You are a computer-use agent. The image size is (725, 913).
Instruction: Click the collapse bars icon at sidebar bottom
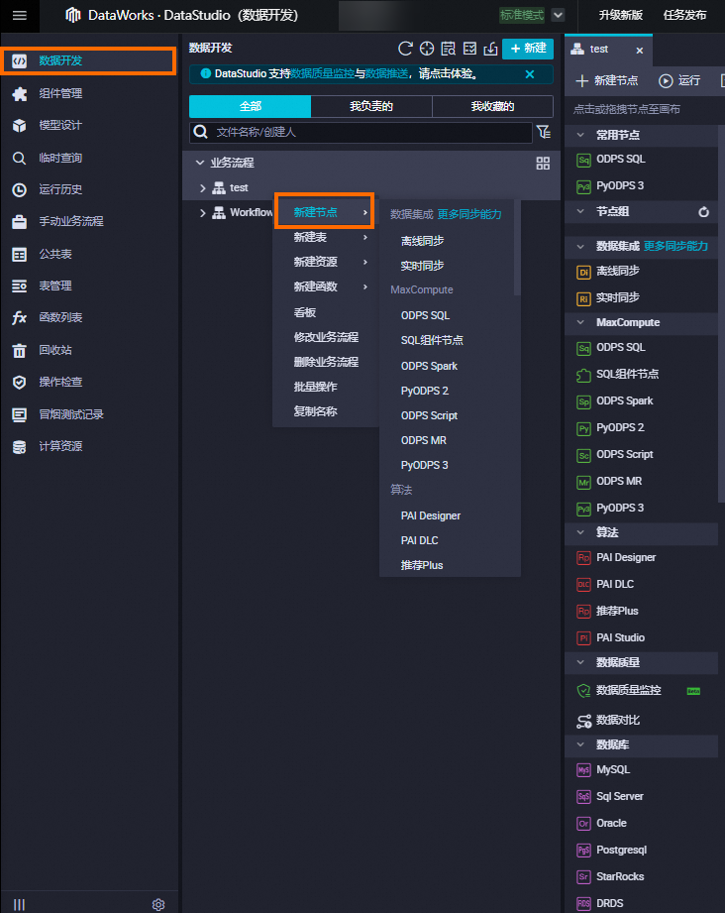[x=19, y=904]
